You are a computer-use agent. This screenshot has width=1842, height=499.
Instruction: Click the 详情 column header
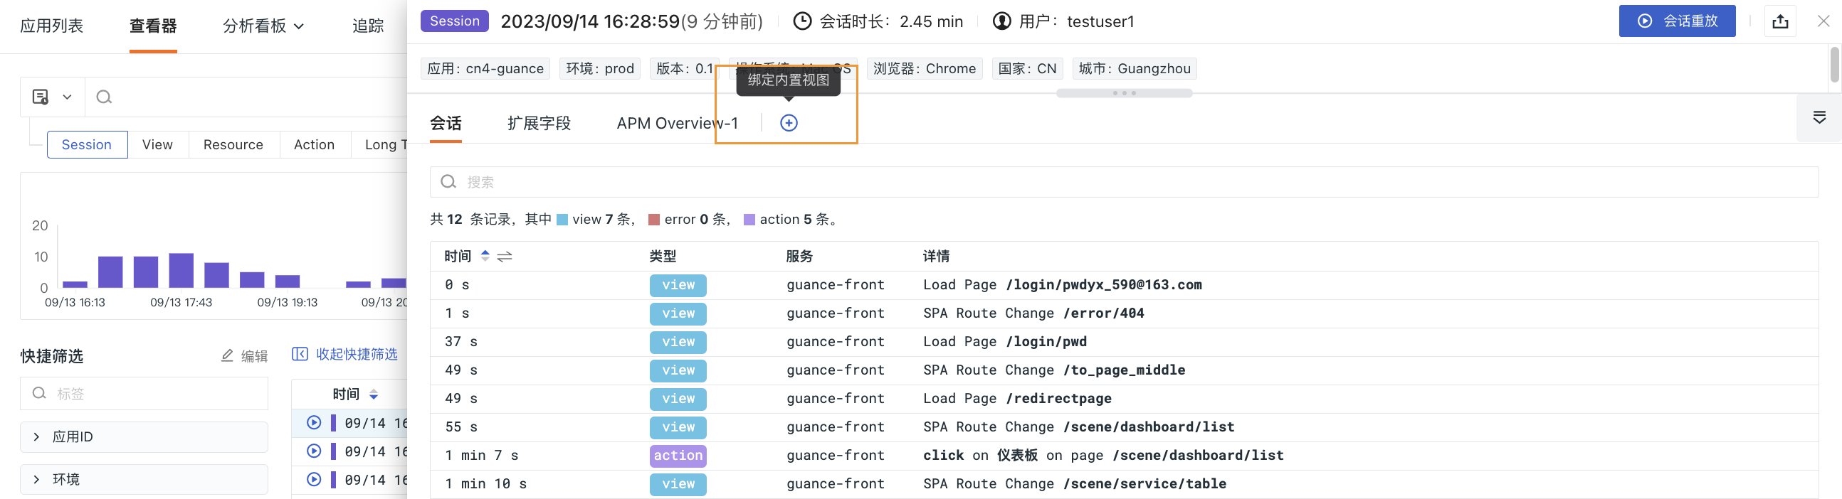click(935, 257)
